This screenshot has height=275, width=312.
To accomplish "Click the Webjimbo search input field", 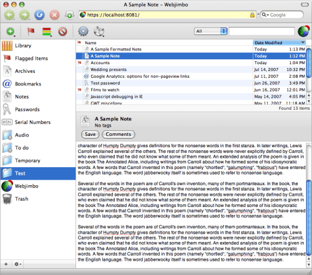I will [261, 31].
